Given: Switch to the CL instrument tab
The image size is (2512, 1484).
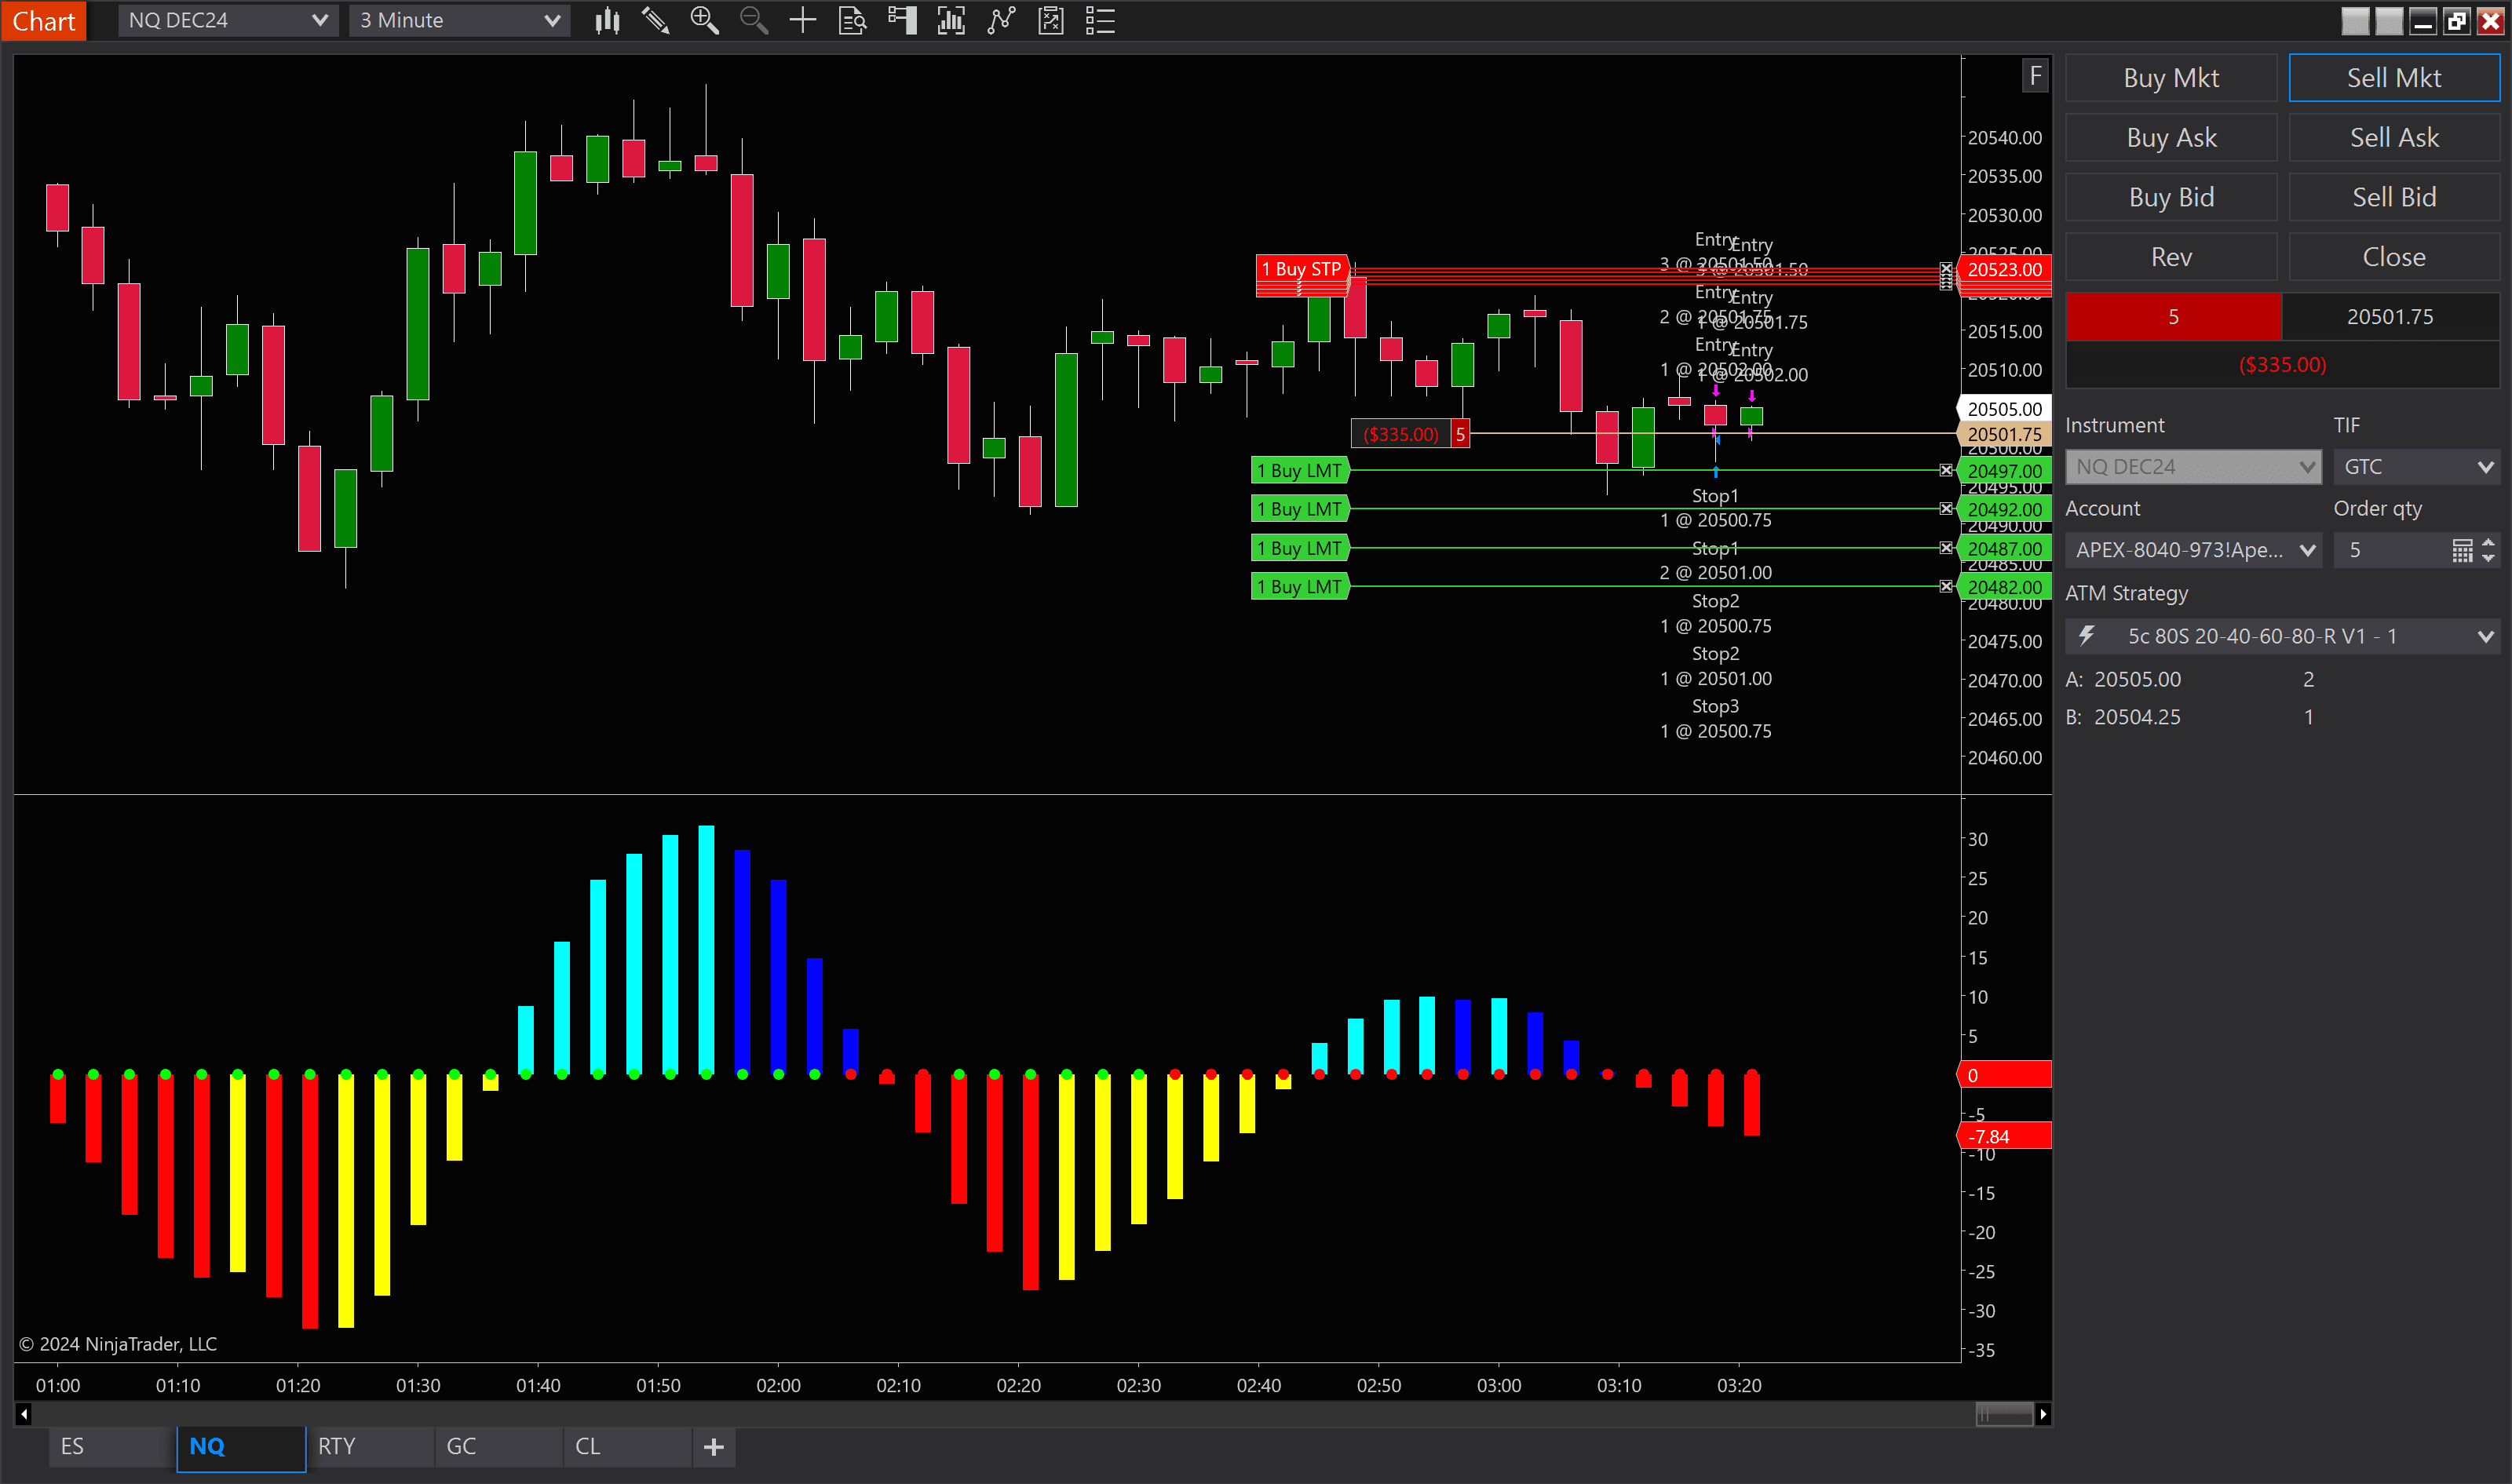Looking at the screenshot, I should [x=588, y=1446].
